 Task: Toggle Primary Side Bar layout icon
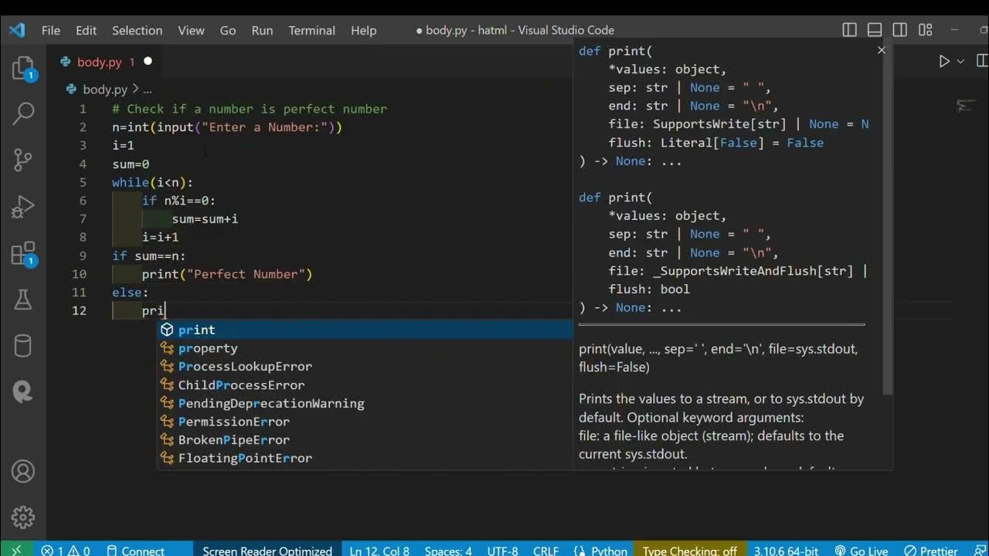(x=850, y=30)
